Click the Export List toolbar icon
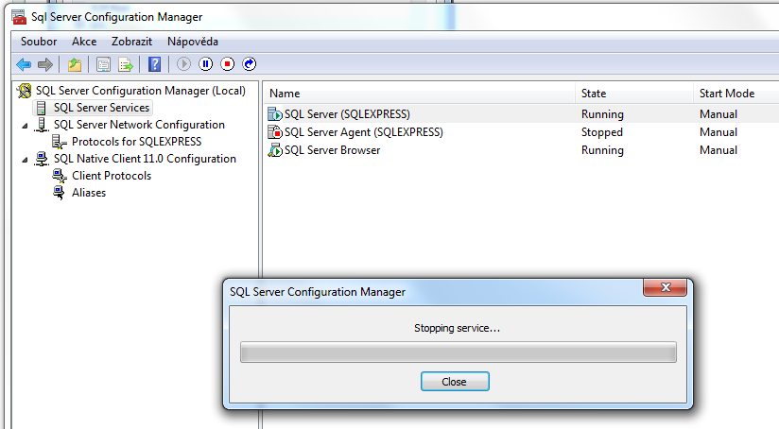 pos(126,64)
